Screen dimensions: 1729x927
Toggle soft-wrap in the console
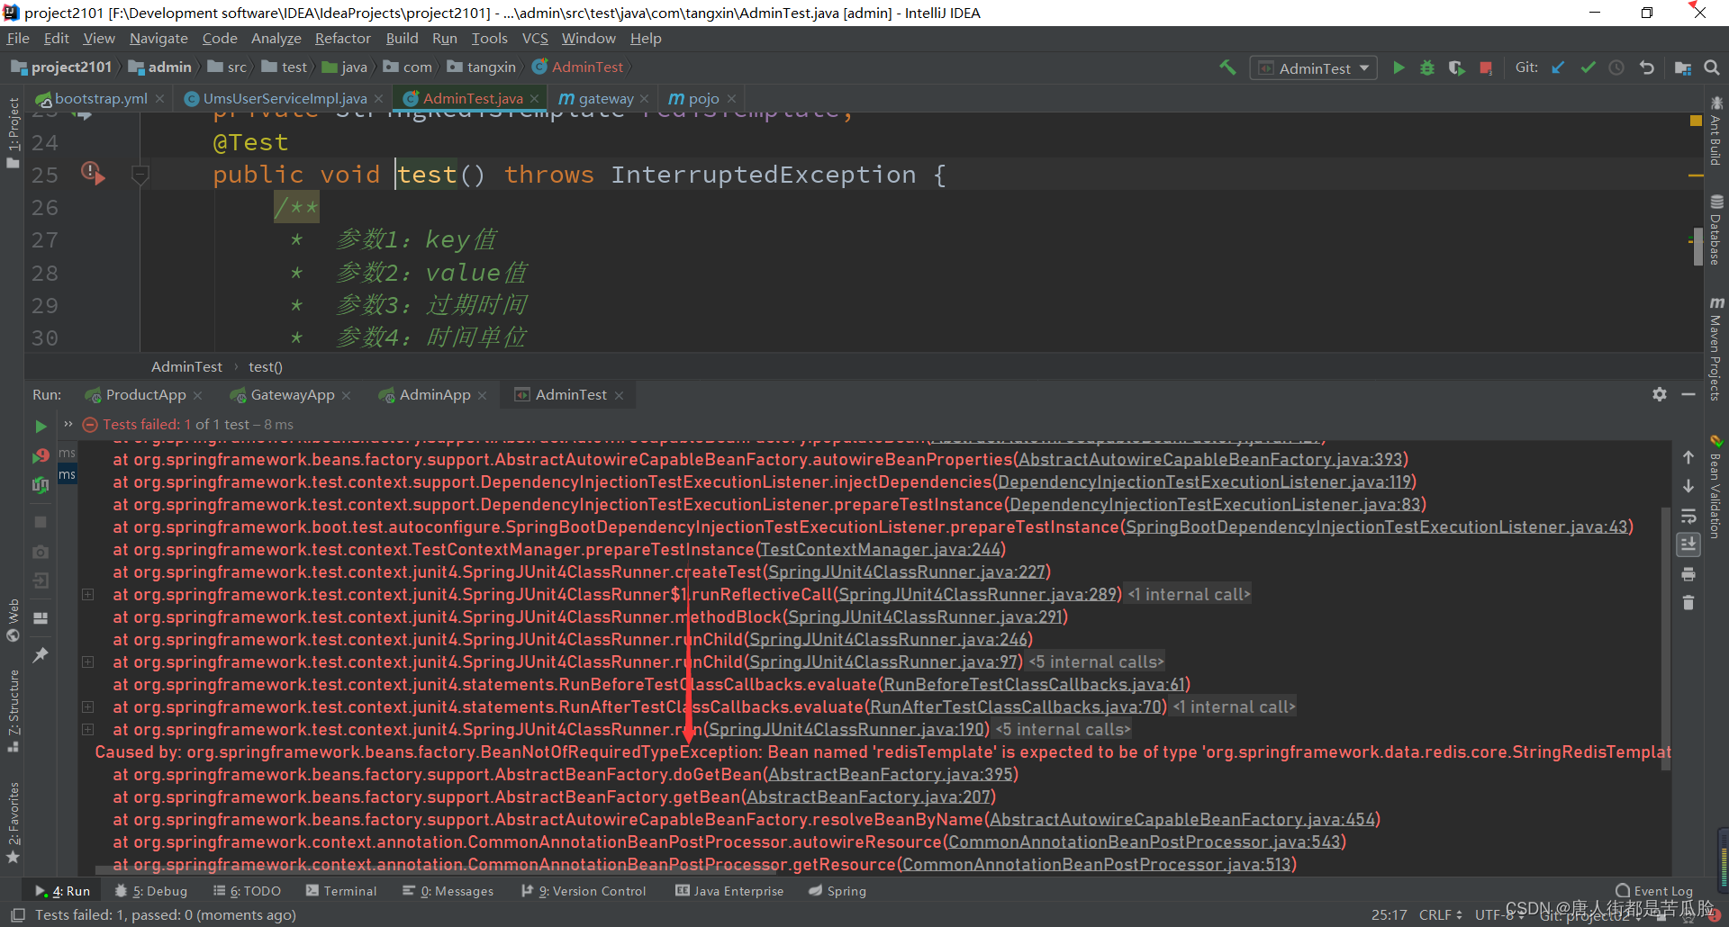[x=1688, y=516]
